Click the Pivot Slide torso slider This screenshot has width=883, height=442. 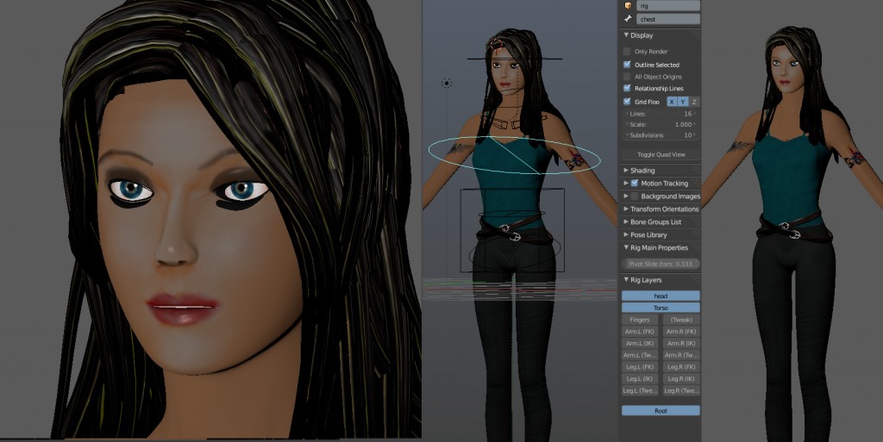pyautogui.click(x=661, y=264)
